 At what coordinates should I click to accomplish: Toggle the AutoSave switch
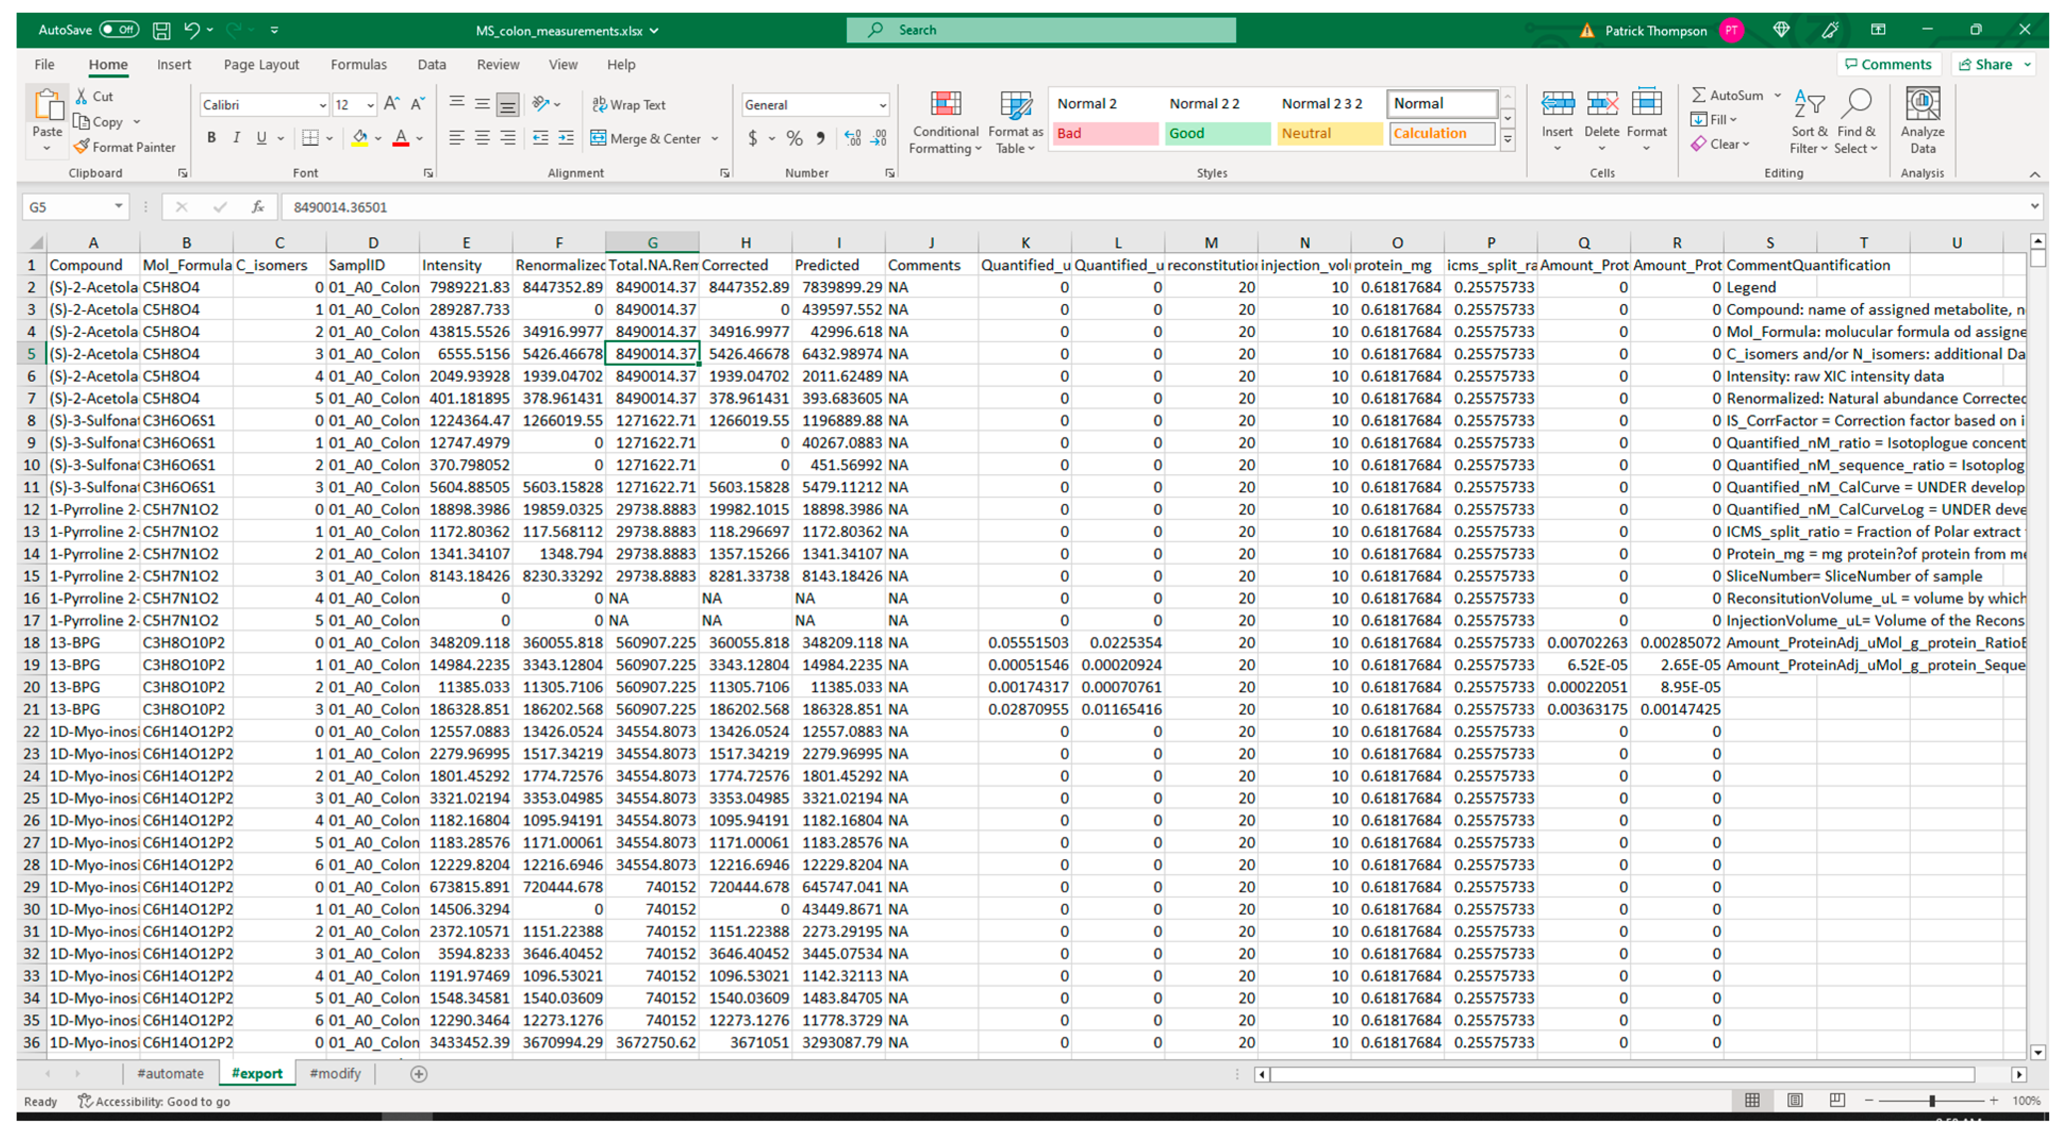(119, 30)
